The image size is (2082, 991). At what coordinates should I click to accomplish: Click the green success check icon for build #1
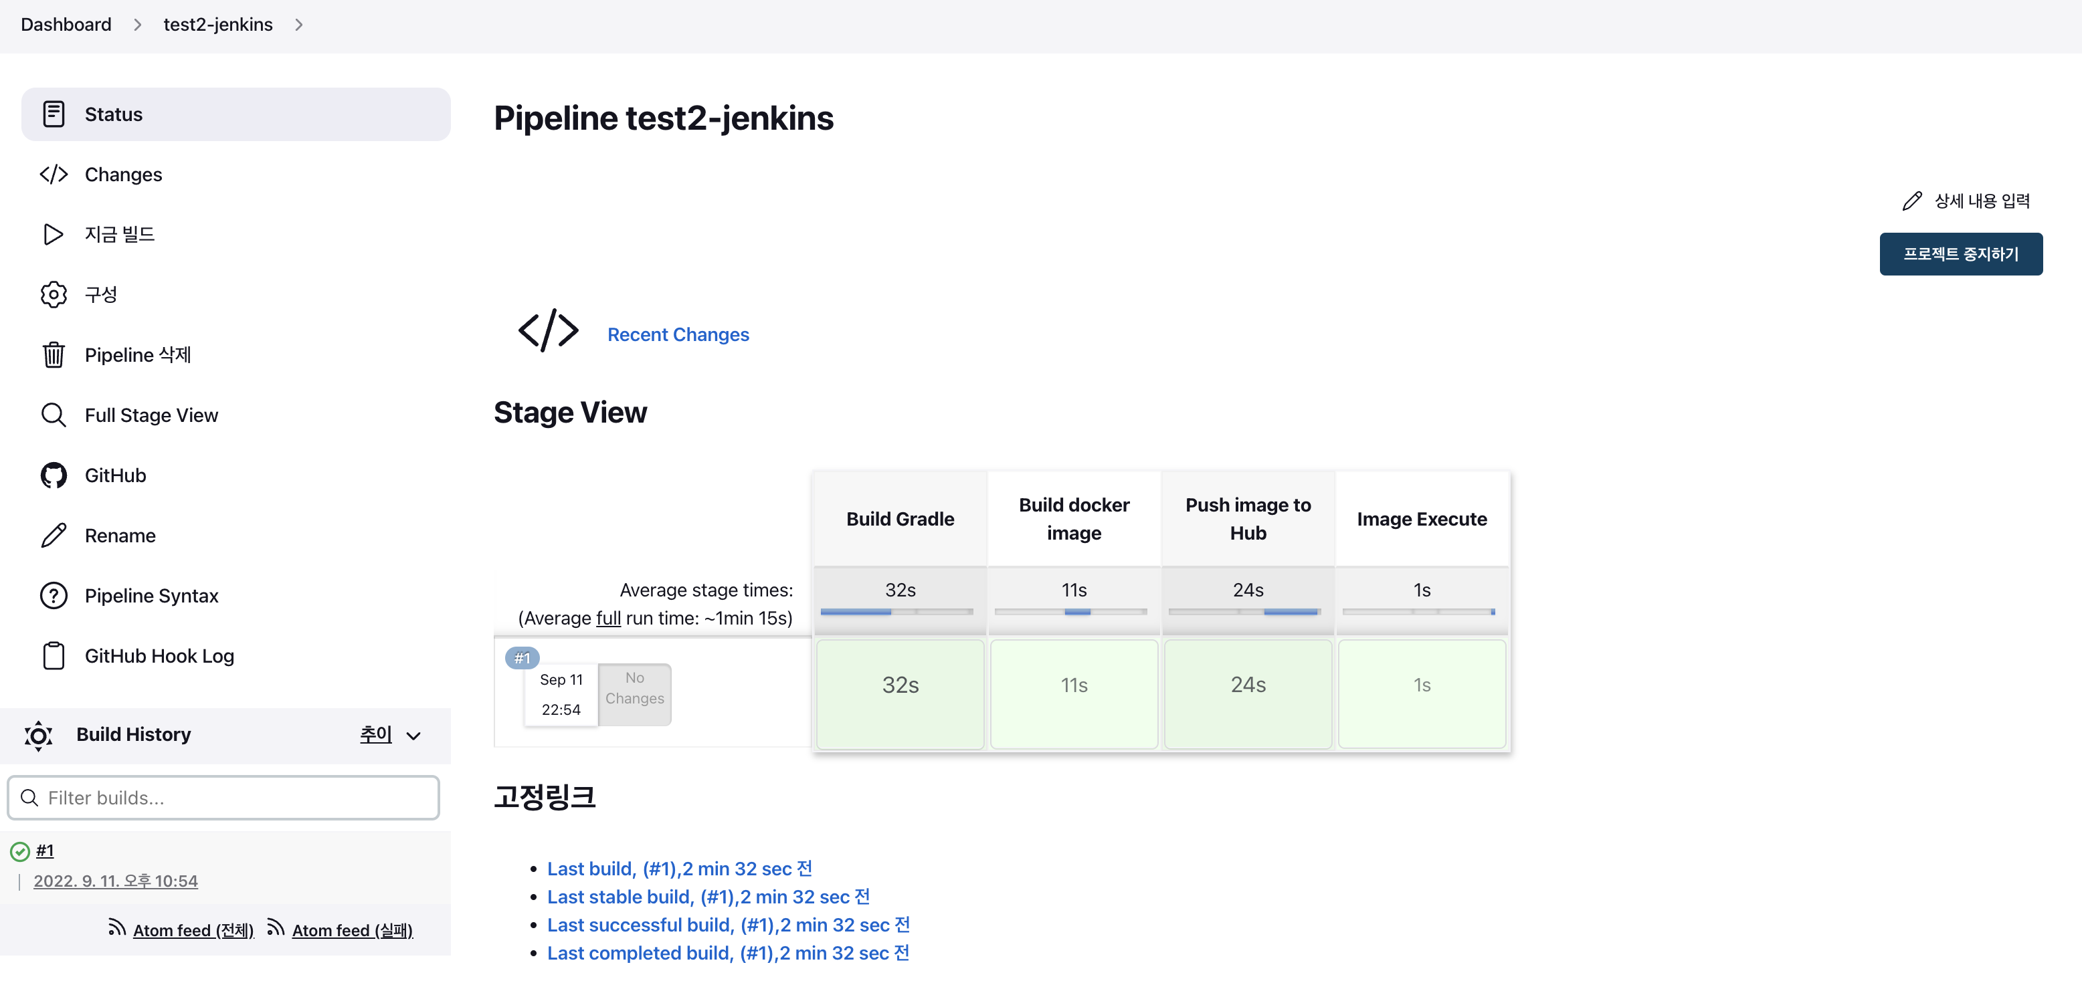point(19,851)
